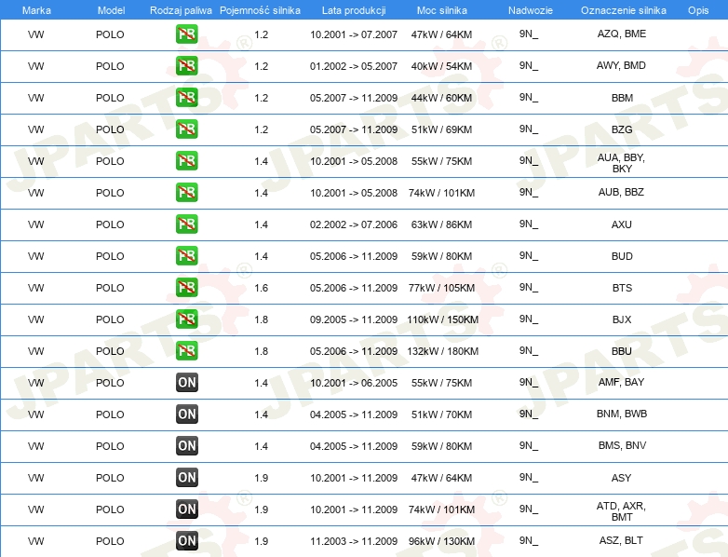
Task: Click the Rodzaj paliwa column header
Action: point(181,10)
